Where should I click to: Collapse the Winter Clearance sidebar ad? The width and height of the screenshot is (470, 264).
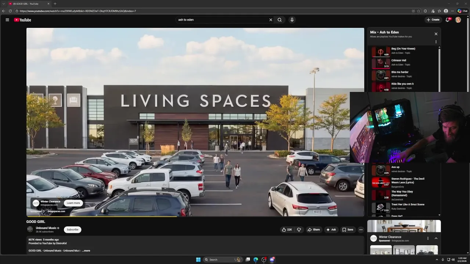(x=436, y=238)
